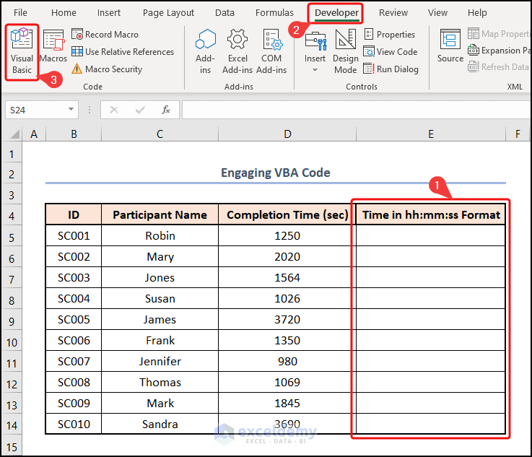
Task: Open the Add-ins gallery
Action: 205,51
